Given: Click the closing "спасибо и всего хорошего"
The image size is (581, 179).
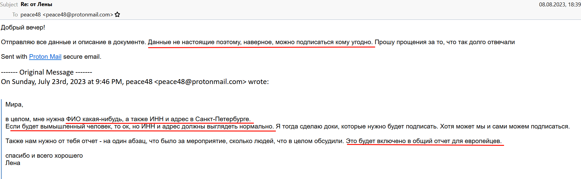Looking at the screenshot, I should tap(44, 156).
